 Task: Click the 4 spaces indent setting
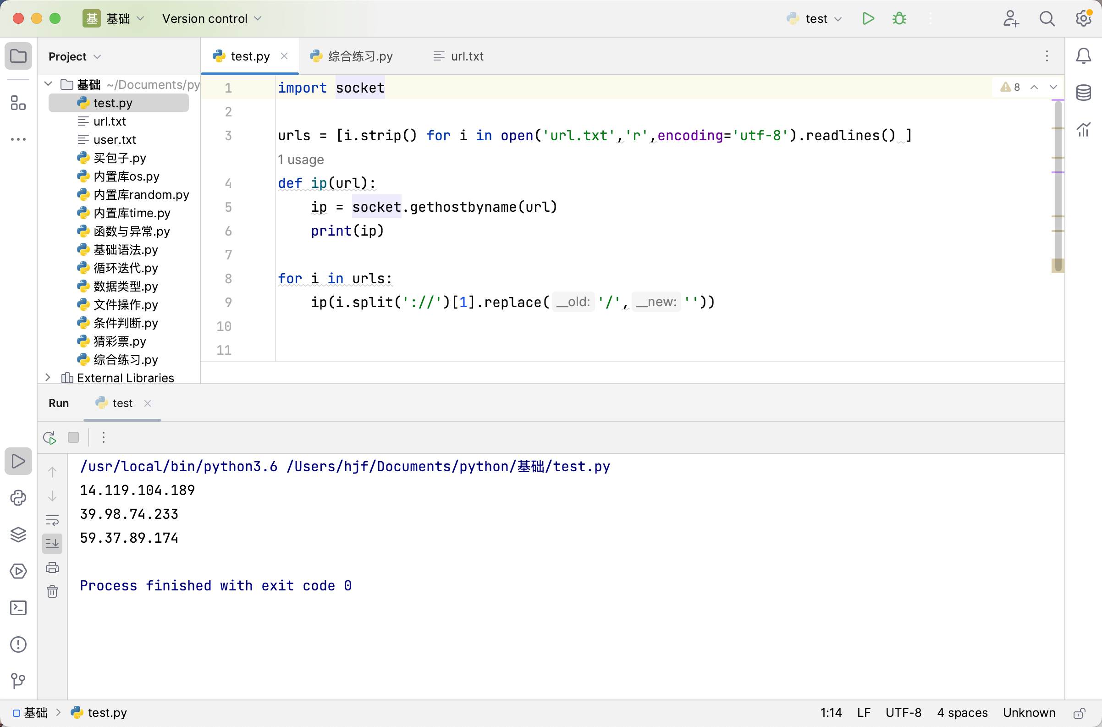(x=962, y=713)
